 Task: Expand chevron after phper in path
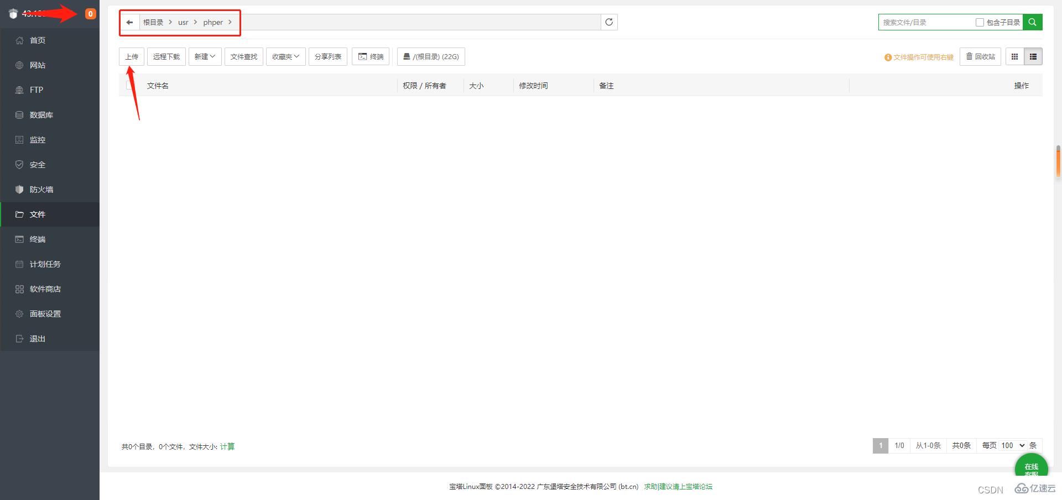230,22
